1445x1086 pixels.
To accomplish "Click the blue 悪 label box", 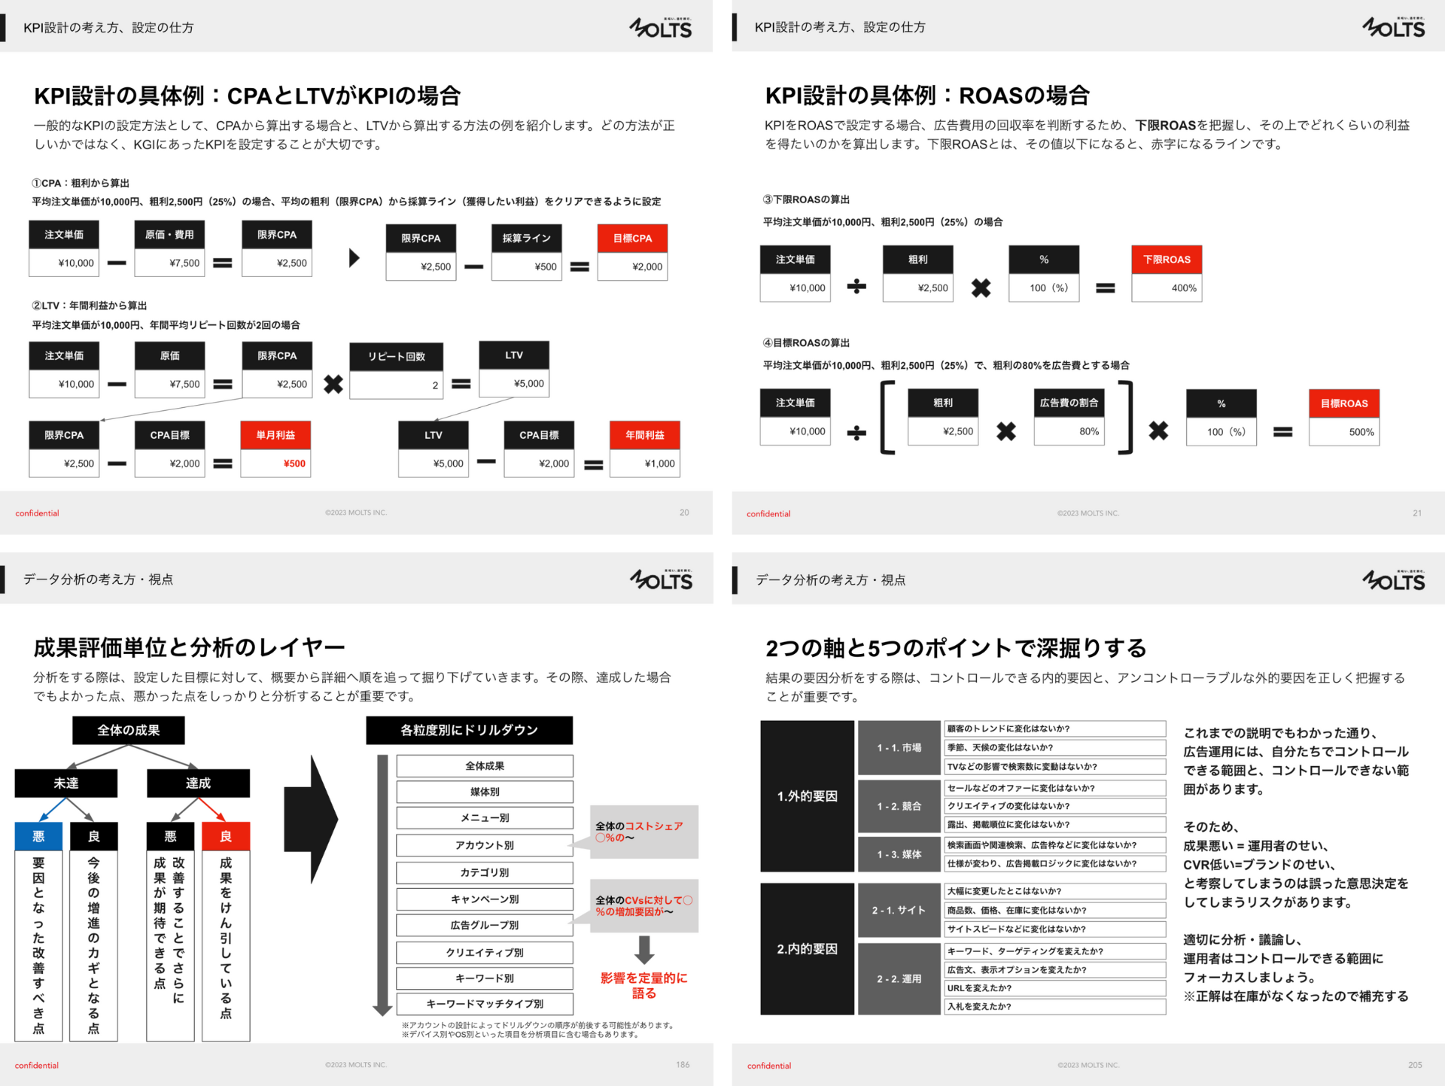I will 38,836.
